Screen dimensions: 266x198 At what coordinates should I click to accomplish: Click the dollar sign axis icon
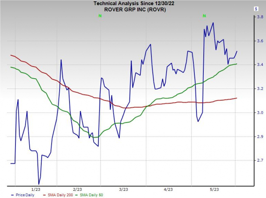[256, 8]
